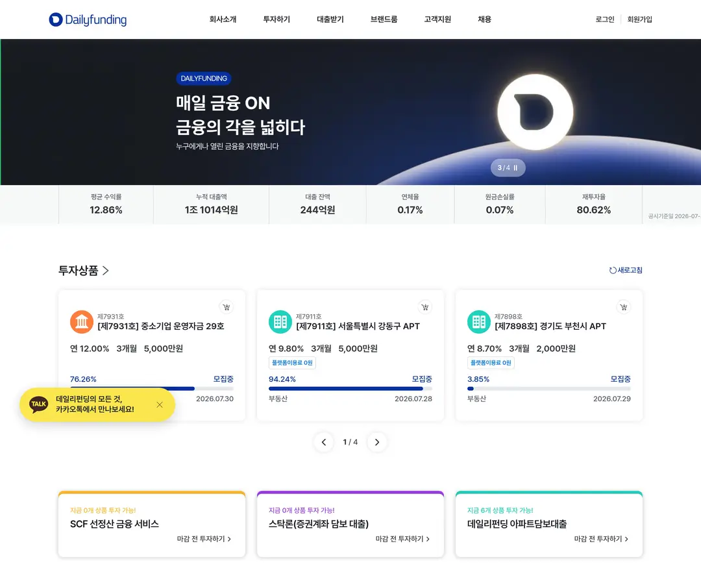
Task: Click 마감 전 투자하기 under 스탁론
Action: click(403, 539)
